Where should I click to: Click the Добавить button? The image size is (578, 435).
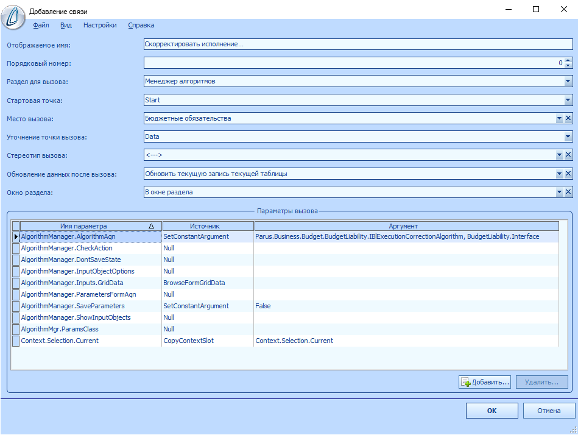coord(485,382)
